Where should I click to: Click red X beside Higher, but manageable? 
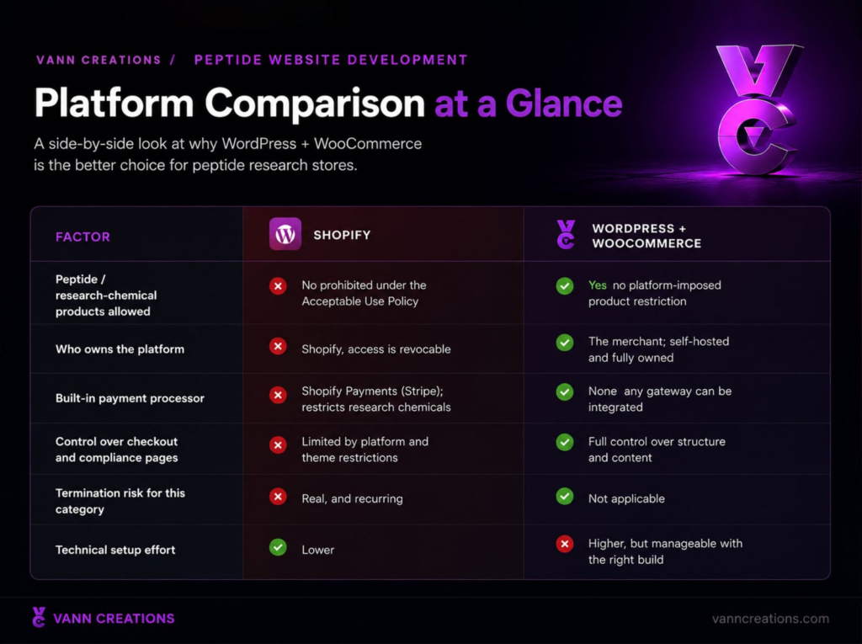(x=565, y=544)
